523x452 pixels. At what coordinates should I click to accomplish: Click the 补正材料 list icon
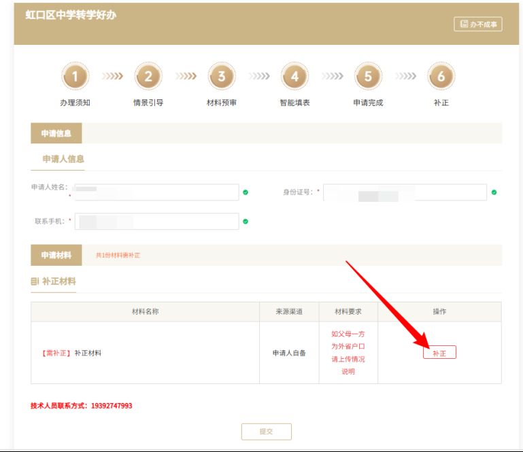(x=35, y=281)
